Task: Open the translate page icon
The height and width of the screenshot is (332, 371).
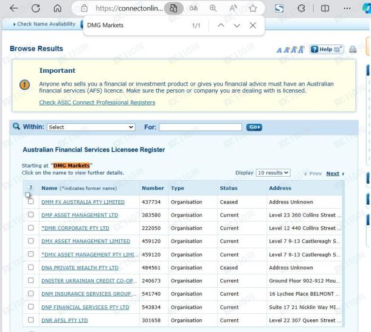Action: tap(193, 8)
